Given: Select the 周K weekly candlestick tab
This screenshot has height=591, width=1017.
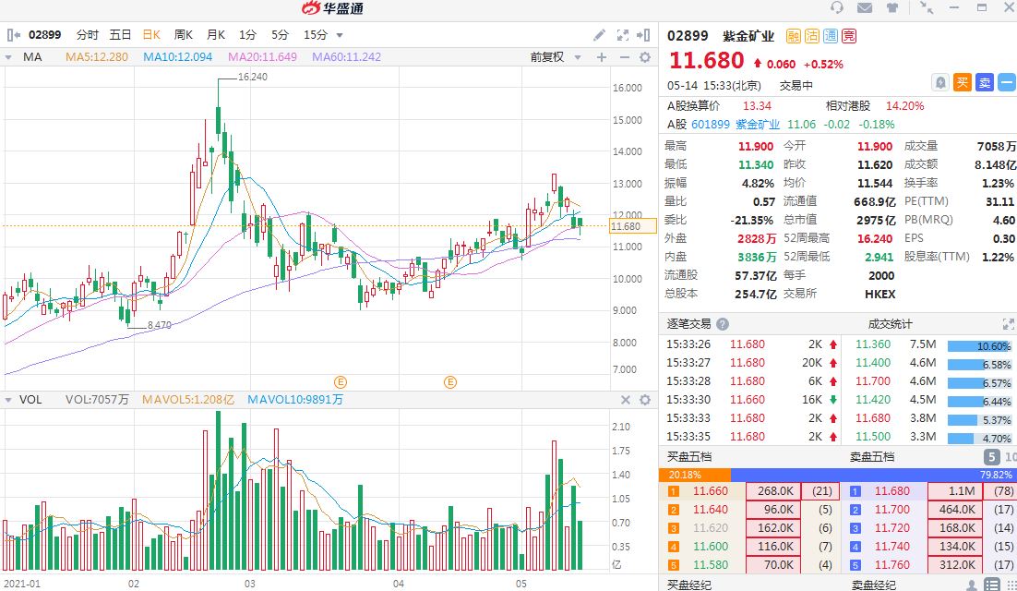Looking at the screenshot, I should pyautogui.click(x=184, y=35).
